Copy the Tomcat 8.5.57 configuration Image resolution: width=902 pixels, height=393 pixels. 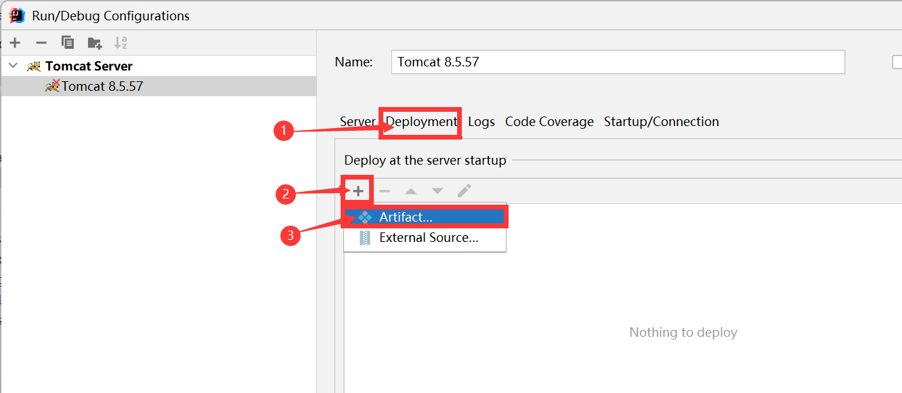pos(67,43)
